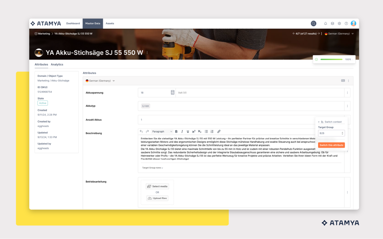The image size is (383, 239).
Task: Insert link in description
Action: click(x=219, y=131)
